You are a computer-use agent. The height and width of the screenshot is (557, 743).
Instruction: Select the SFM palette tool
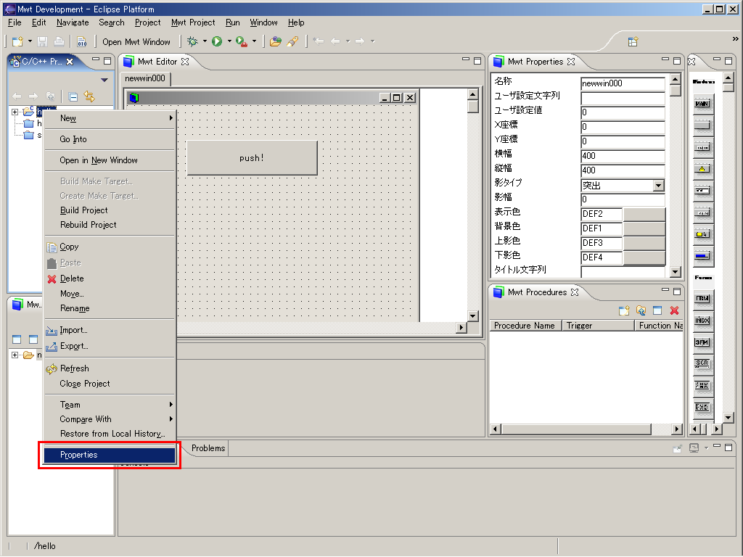click(702, 342)
